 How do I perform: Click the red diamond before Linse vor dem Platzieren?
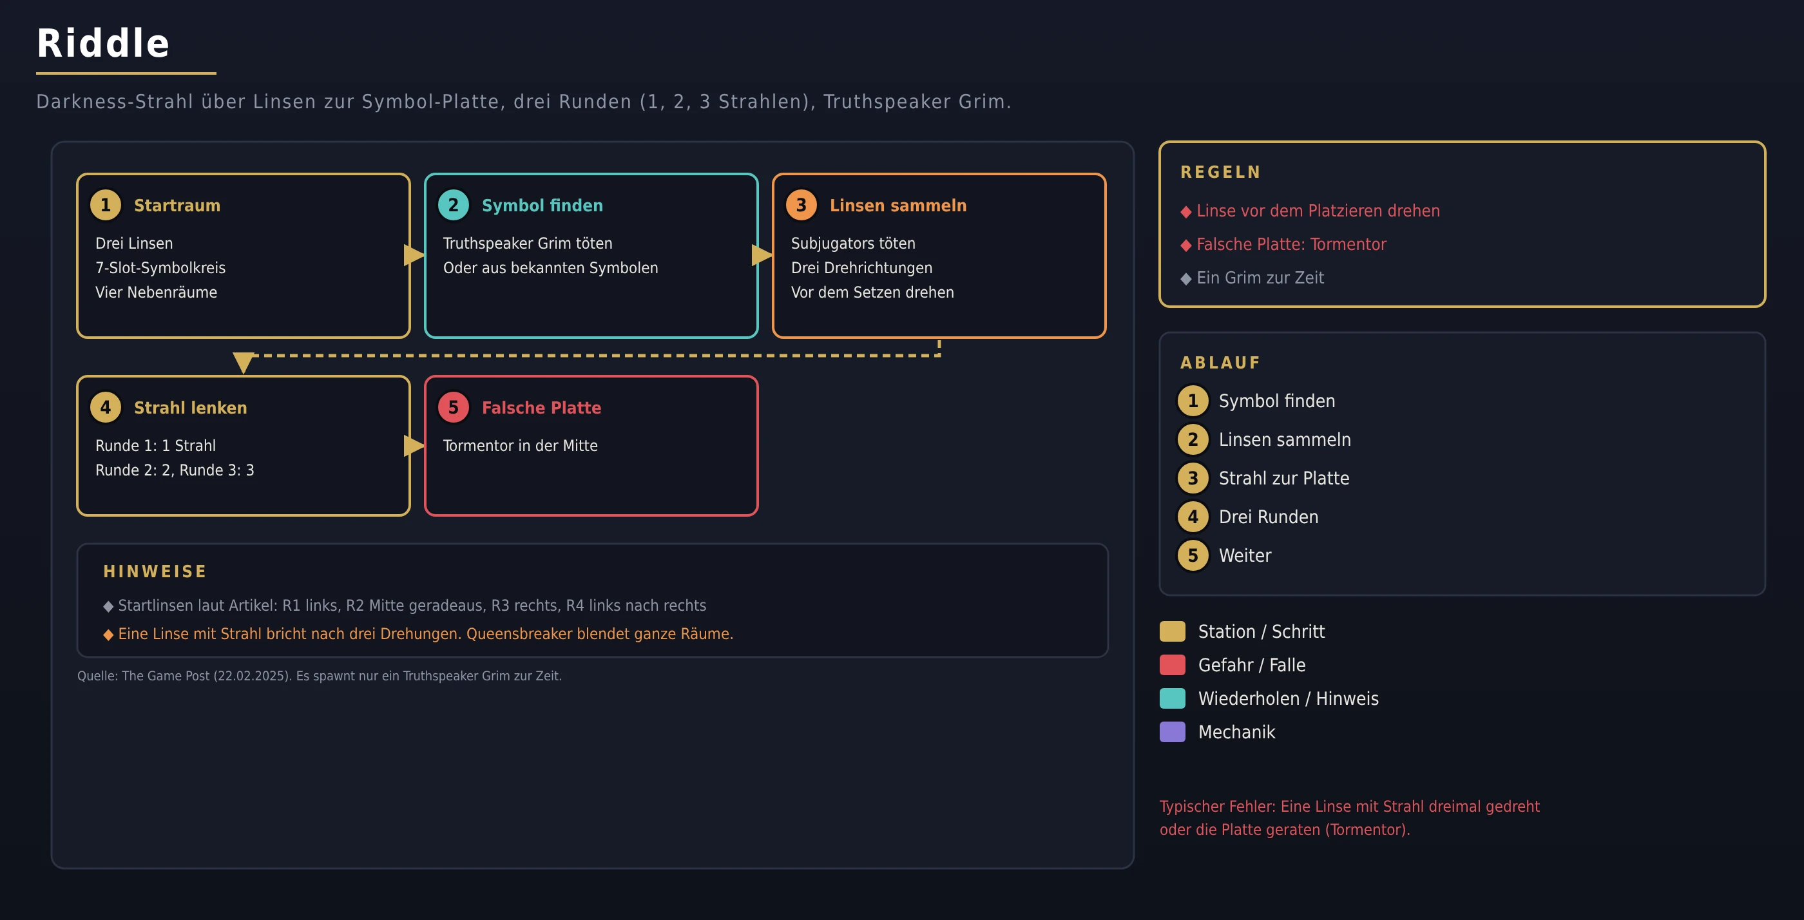1185,212
